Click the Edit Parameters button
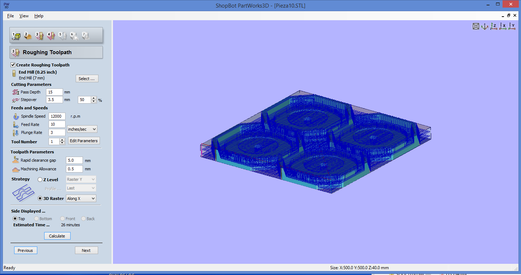Image resolution: width=521 pixels, height=275 pixels. click(84, 141)
